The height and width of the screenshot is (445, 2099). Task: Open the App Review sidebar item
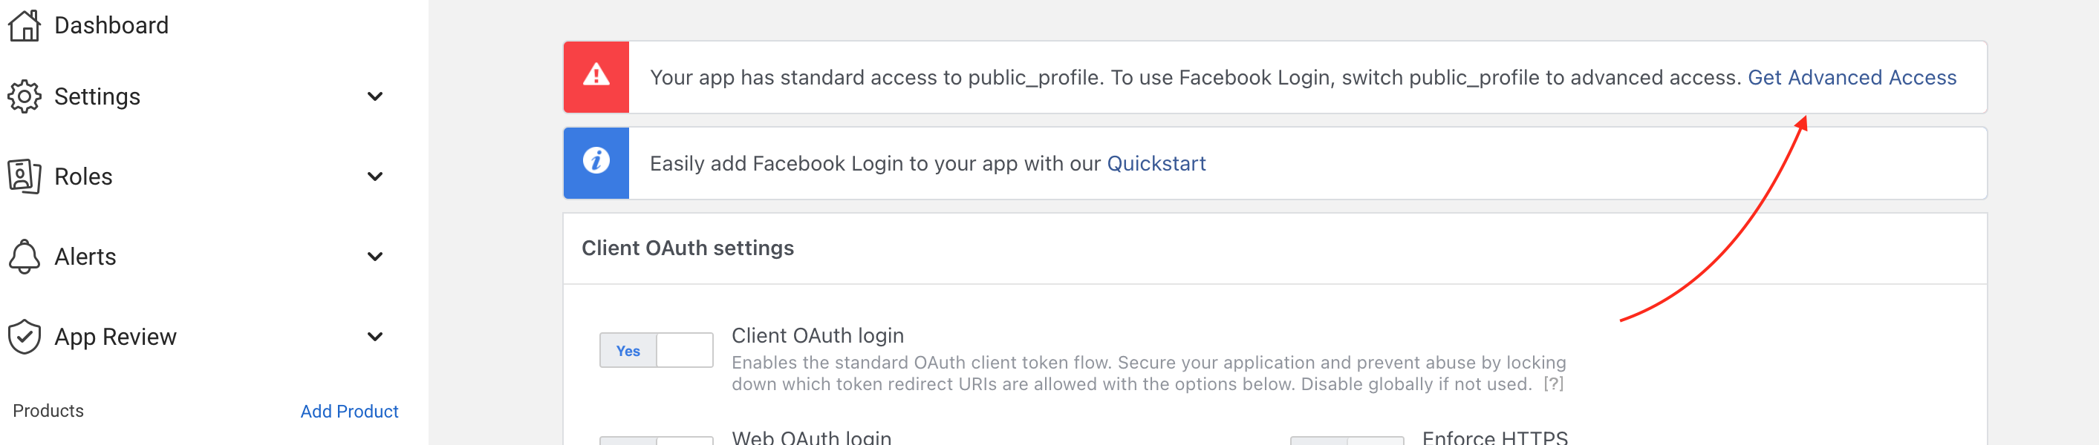116,337
